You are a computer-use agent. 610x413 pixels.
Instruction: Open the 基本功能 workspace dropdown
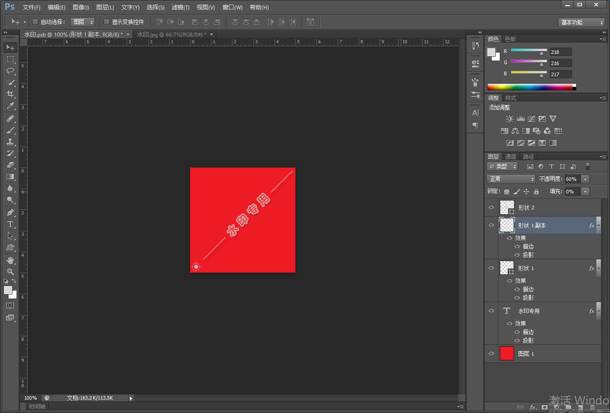click(x=581, y=22)
